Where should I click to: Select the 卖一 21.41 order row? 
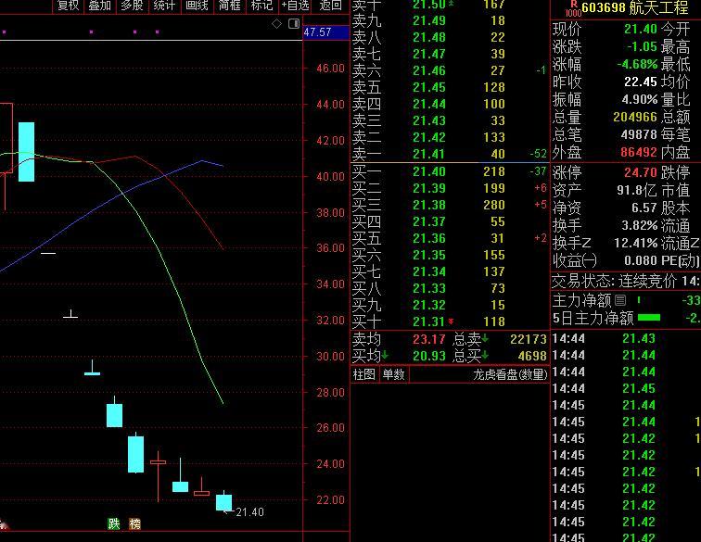[450, 154]
